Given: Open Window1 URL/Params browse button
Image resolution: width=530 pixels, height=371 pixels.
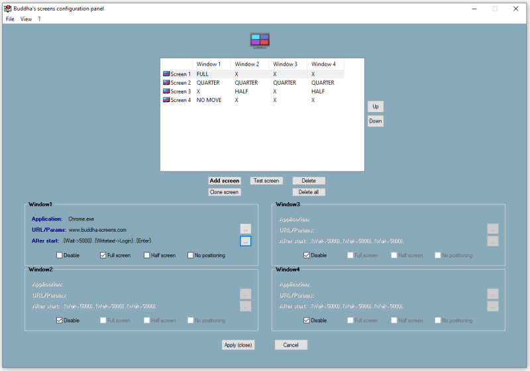Looking at the screenshot, I should (x=245, y=229).
